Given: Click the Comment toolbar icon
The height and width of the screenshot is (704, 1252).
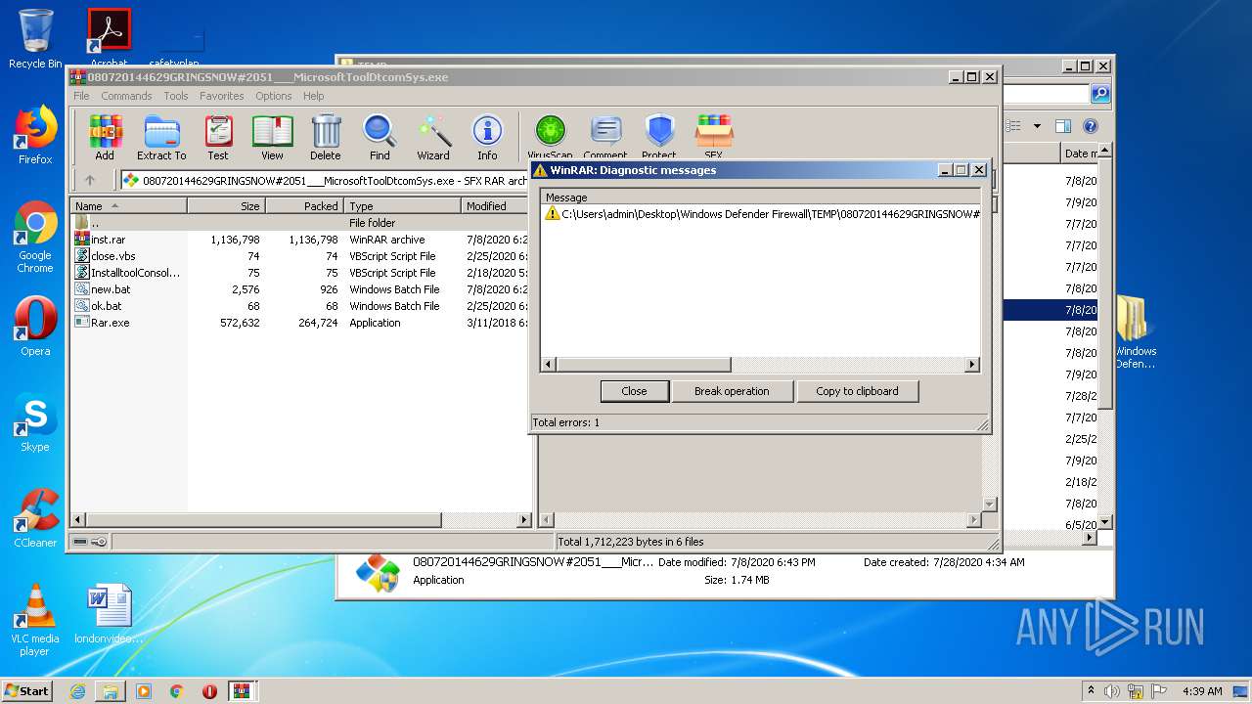Looking at the screenshot, I should pos(605,137).
